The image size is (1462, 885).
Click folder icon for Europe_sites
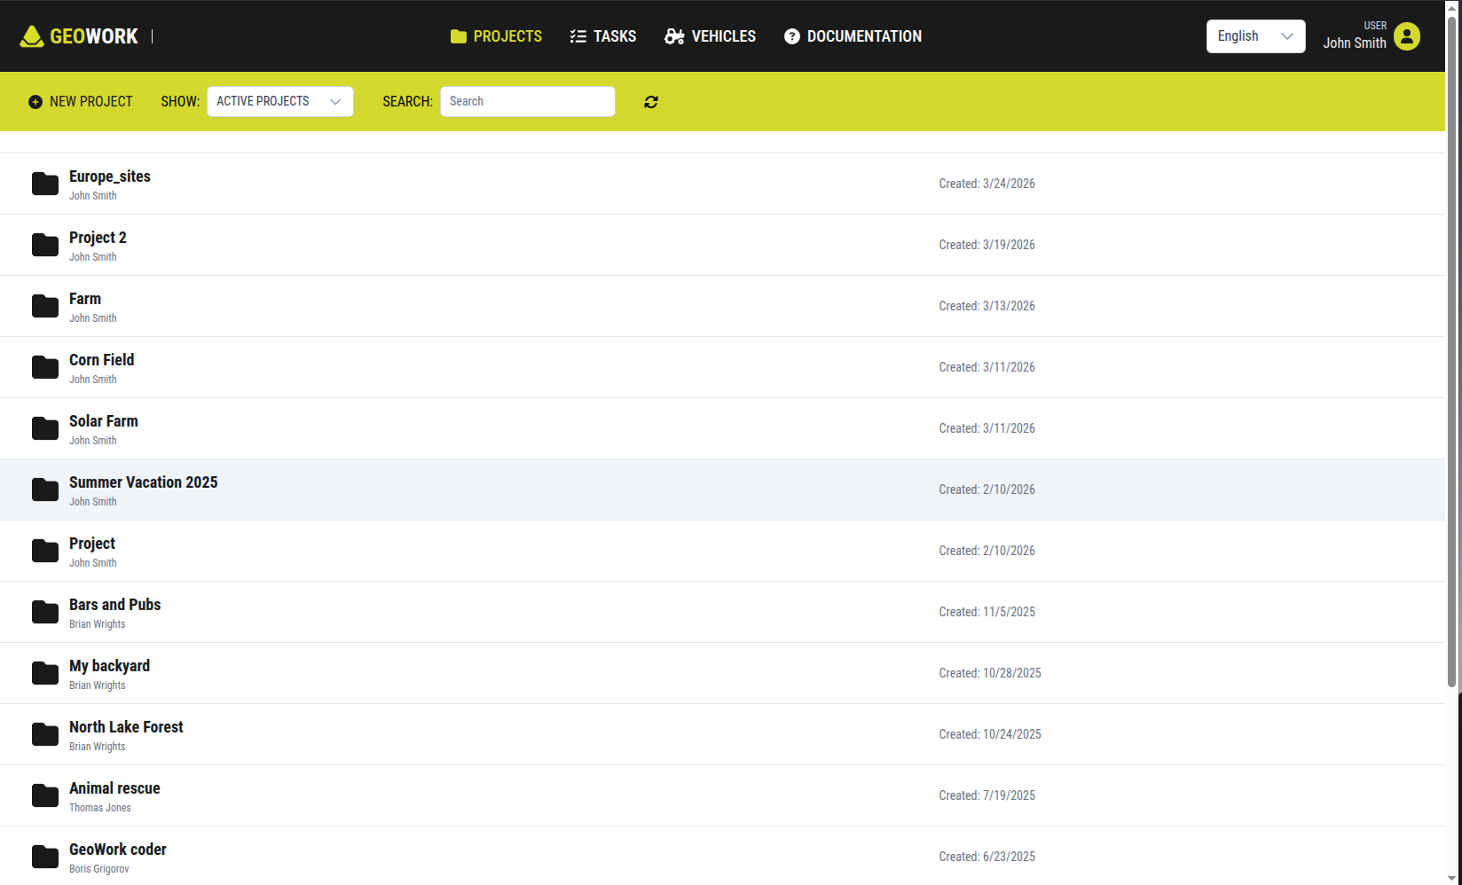click(x=45, y=184)
